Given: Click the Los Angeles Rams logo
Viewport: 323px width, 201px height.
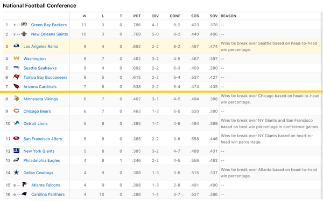Looking at the screenshot, I should click(16, 46).
